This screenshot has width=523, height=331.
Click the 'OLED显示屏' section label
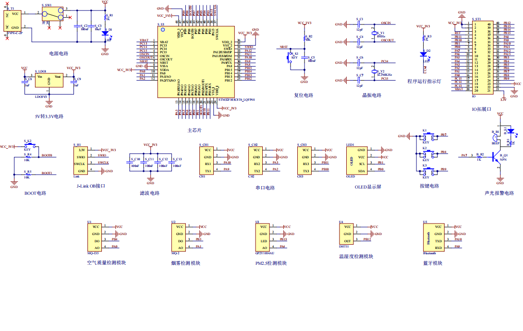(x=368, y=187)
